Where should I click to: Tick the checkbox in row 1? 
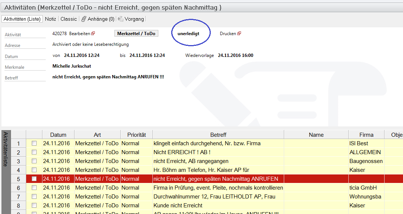[x=34, y=143]
